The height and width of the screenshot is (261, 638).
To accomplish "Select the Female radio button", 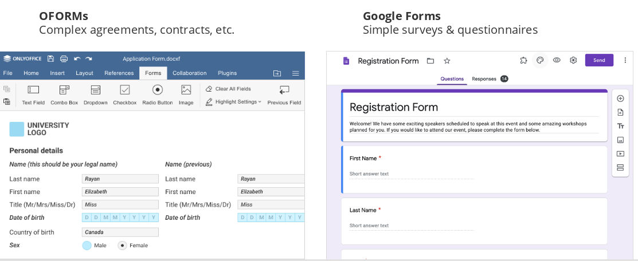I will [122, 246].
